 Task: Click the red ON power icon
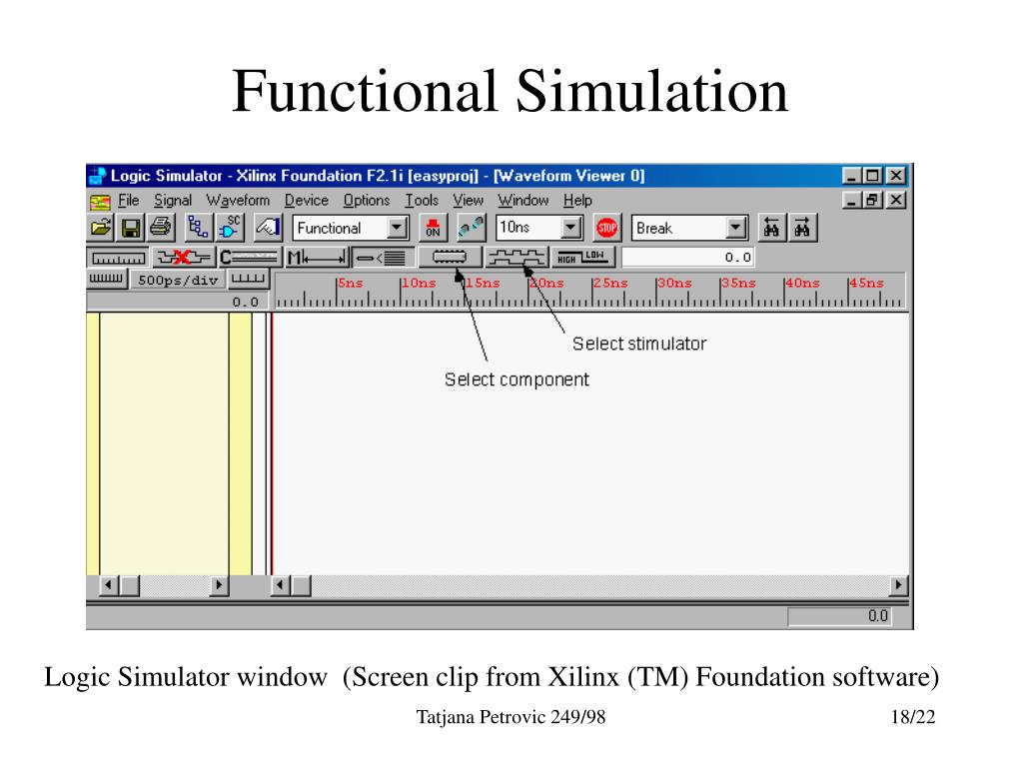tap(433, 228)
